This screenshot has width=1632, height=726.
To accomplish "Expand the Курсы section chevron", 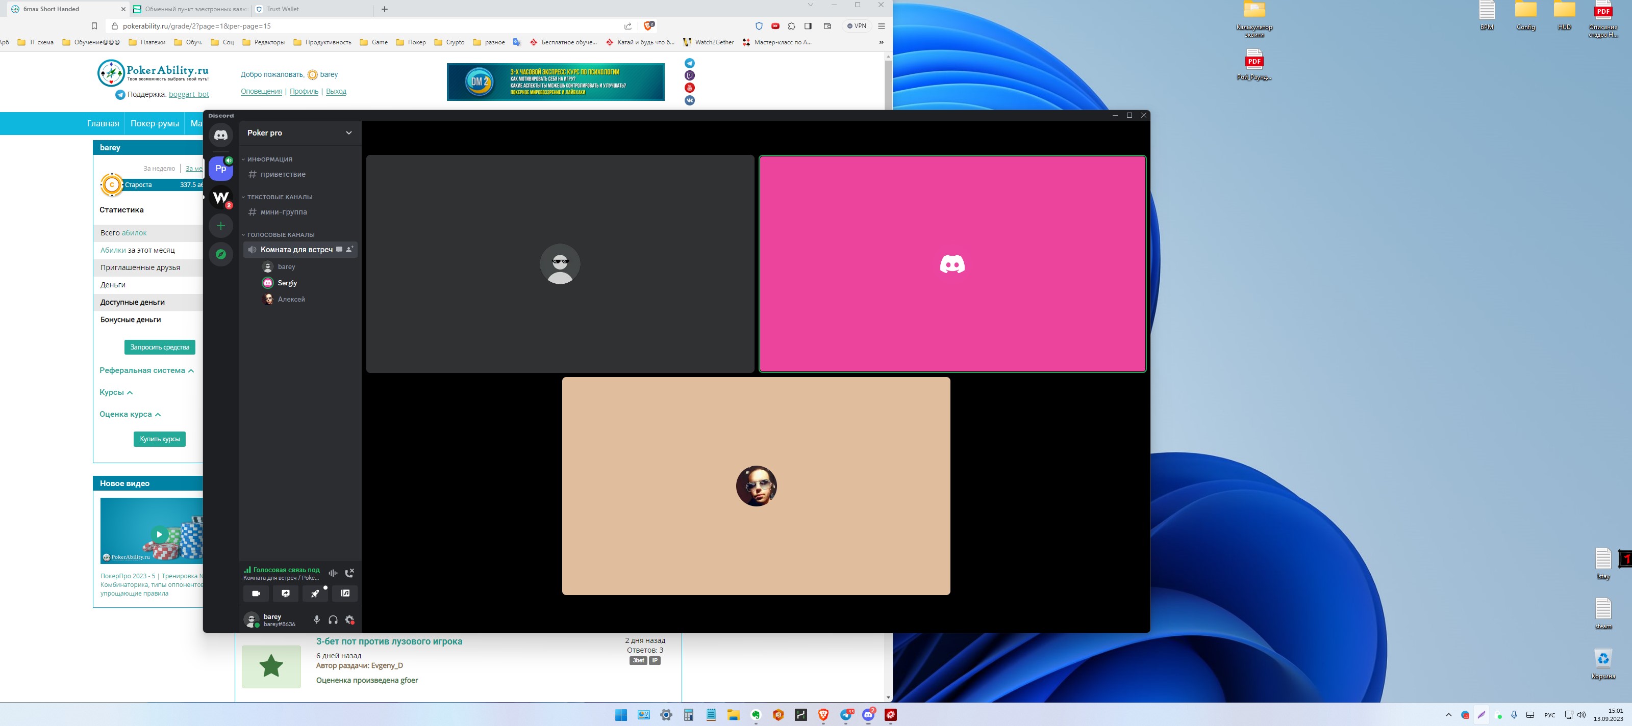I will click(x=130, y=392).
